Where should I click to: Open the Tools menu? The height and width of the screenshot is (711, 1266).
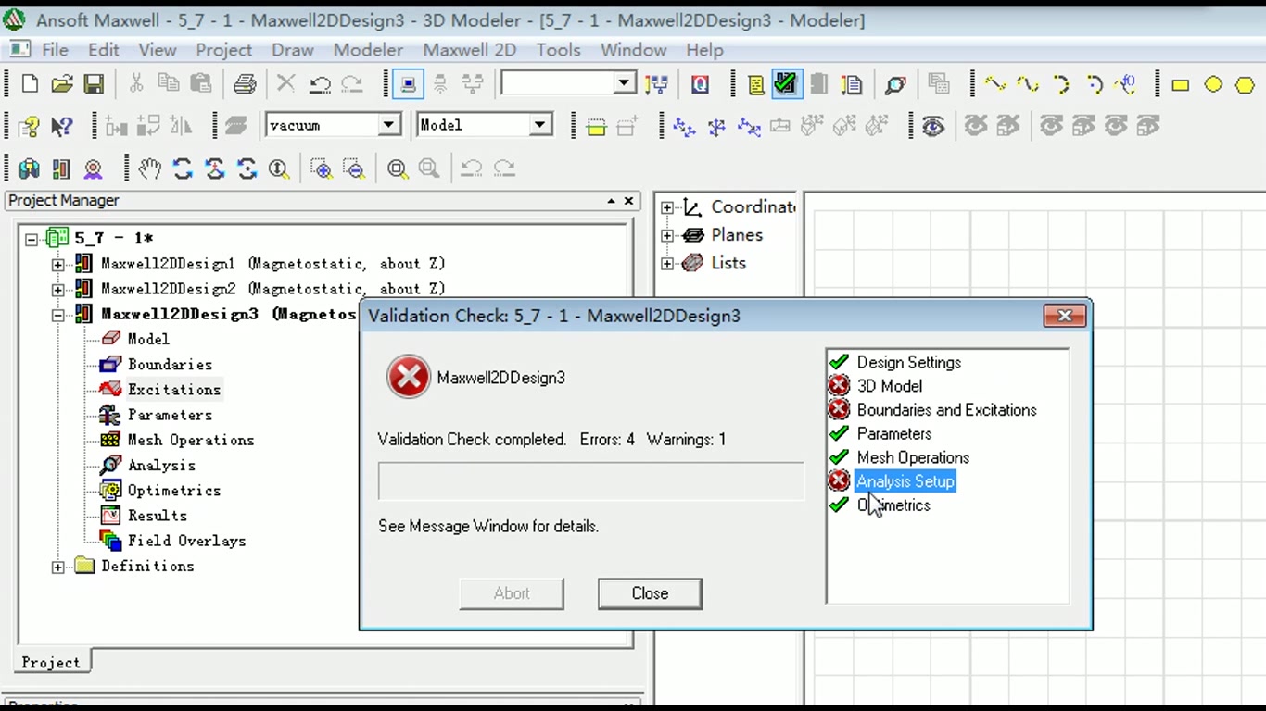[x=558, y=50]
